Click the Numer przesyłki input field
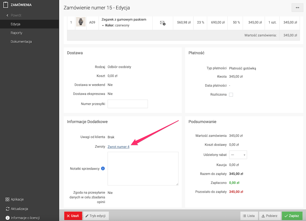 pos(128,104)
